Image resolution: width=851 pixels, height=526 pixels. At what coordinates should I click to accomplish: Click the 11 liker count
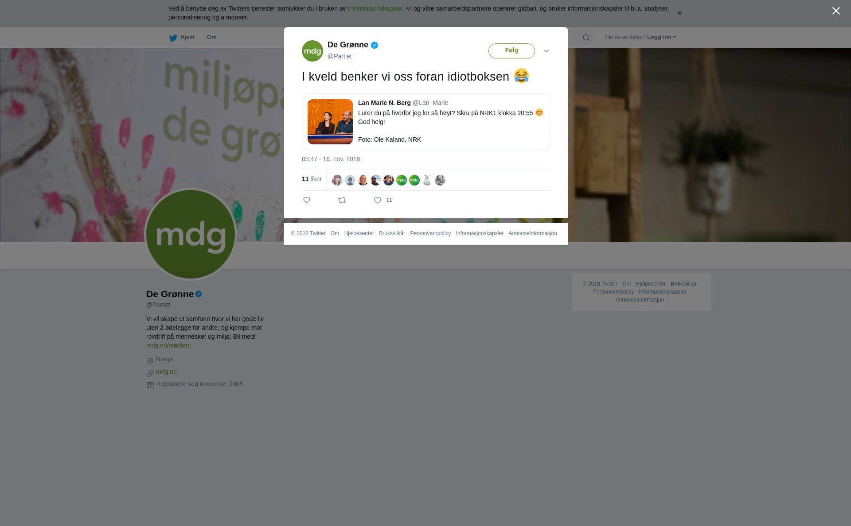click(x=312, y=179)
